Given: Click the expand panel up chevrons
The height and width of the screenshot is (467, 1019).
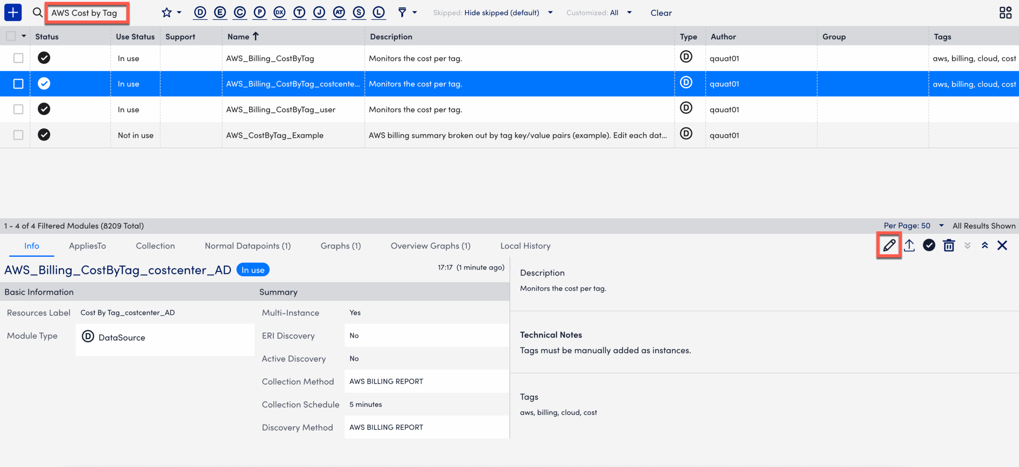Looking at the screenshot, I should 985,245.
